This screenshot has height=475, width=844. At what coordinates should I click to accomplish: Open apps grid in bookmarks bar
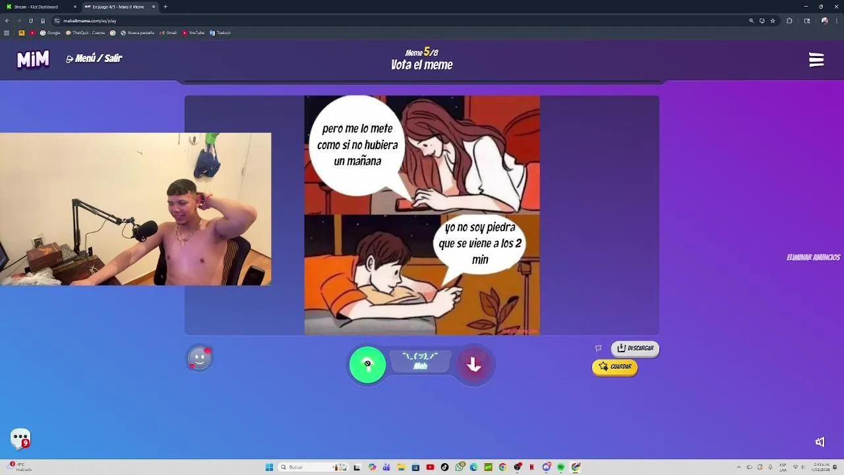tap(7, 33)
